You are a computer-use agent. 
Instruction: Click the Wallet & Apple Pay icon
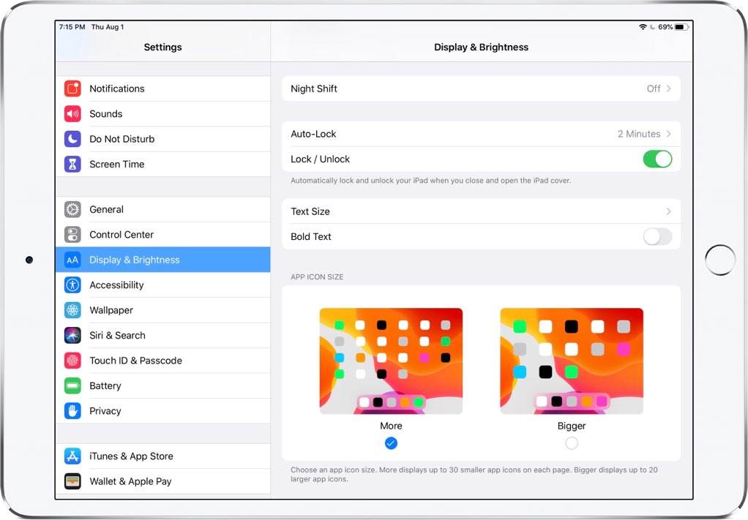click(72, 481)
